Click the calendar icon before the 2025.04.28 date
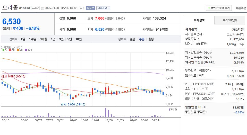The image size is (247, 135). [42, 8]
